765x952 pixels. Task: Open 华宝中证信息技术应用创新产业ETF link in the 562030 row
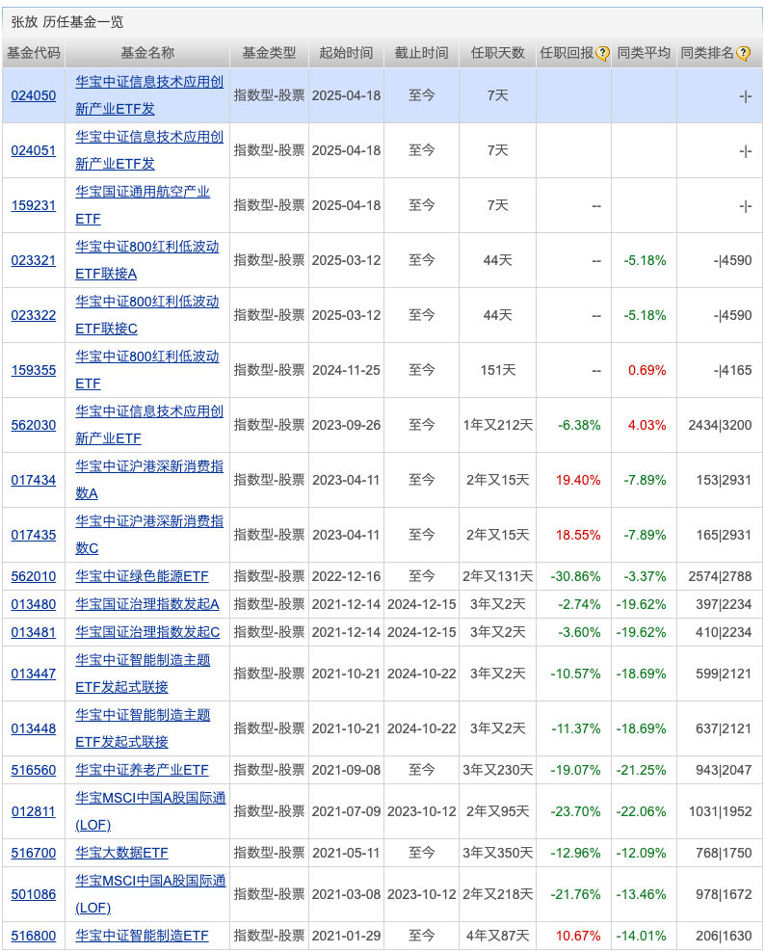pos(149,425)
